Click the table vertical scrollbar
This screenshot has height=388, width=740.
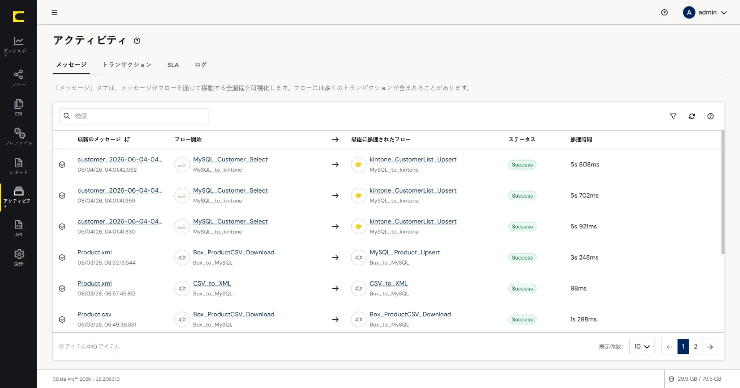(x=723, y=192)
